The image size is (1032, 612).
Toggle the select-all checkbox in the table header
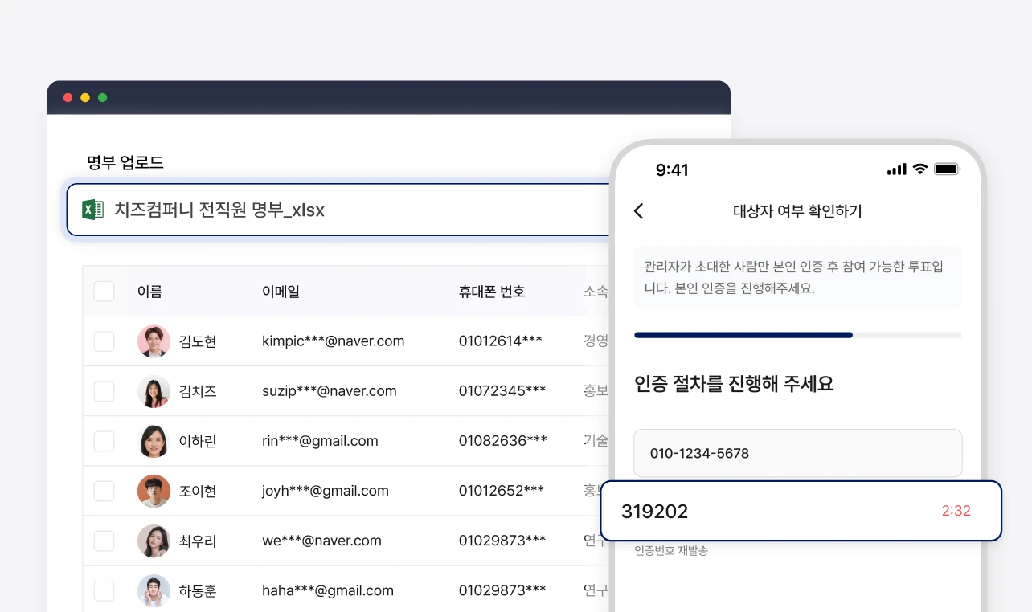tap(104, 292)
